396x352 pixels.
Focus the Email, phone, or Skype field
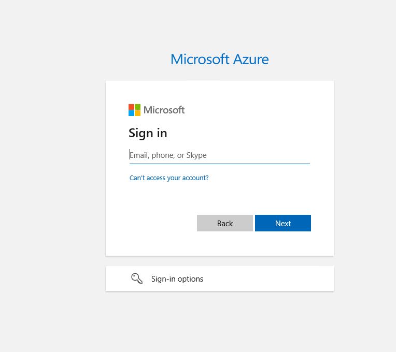pos(220,155)
